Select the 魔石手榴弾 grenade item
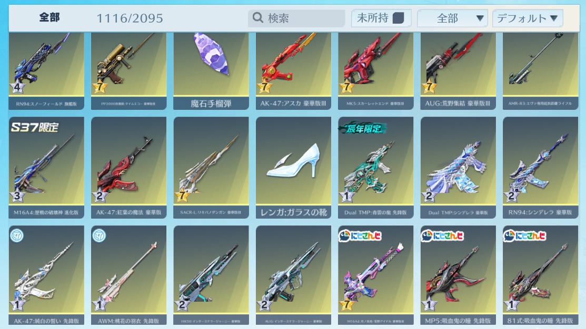This screenshot has height=329, width=586. pos(211,71)
